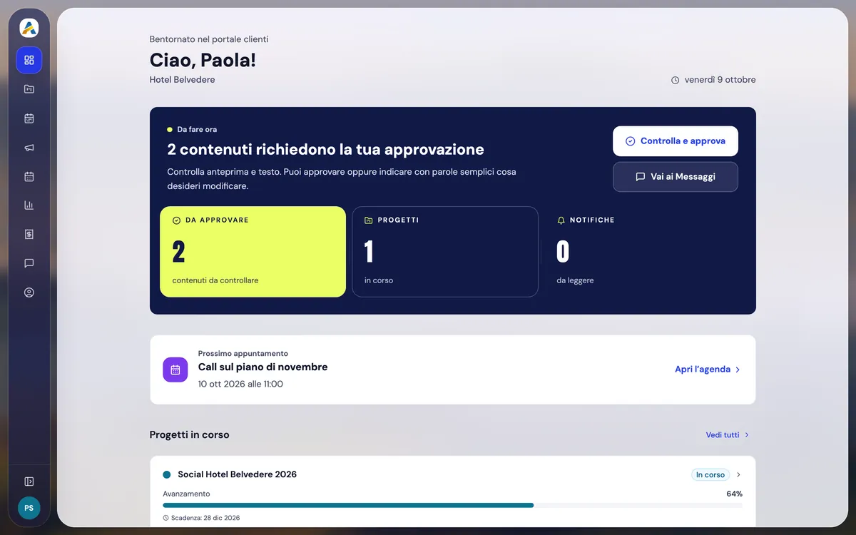Click Vedi tutti link for projects
The width and height of the screenshot is (856, 535).
tap(728, 434)
